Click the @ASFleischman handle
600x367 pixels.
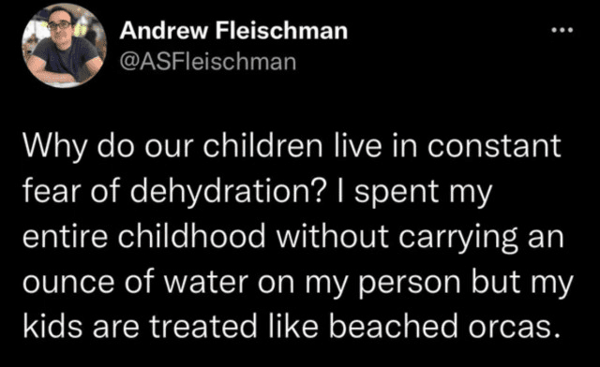click(208, 62)
